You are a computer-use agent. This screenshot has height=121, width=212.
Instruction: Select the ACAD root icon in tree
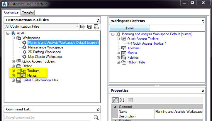coord(13,33)
